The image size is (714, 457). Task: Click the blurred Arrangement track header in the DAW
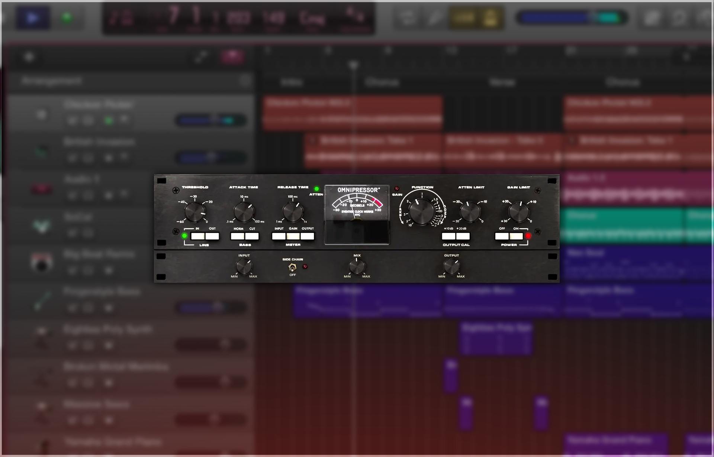click(130, 81)
